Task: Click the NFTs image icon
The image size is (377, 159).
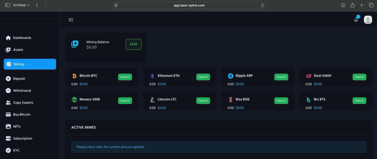Action: 8,127
